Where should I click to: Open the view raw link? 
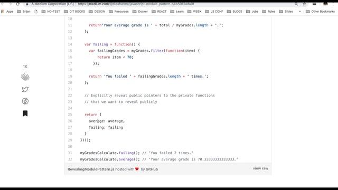(x=260, y=168)
